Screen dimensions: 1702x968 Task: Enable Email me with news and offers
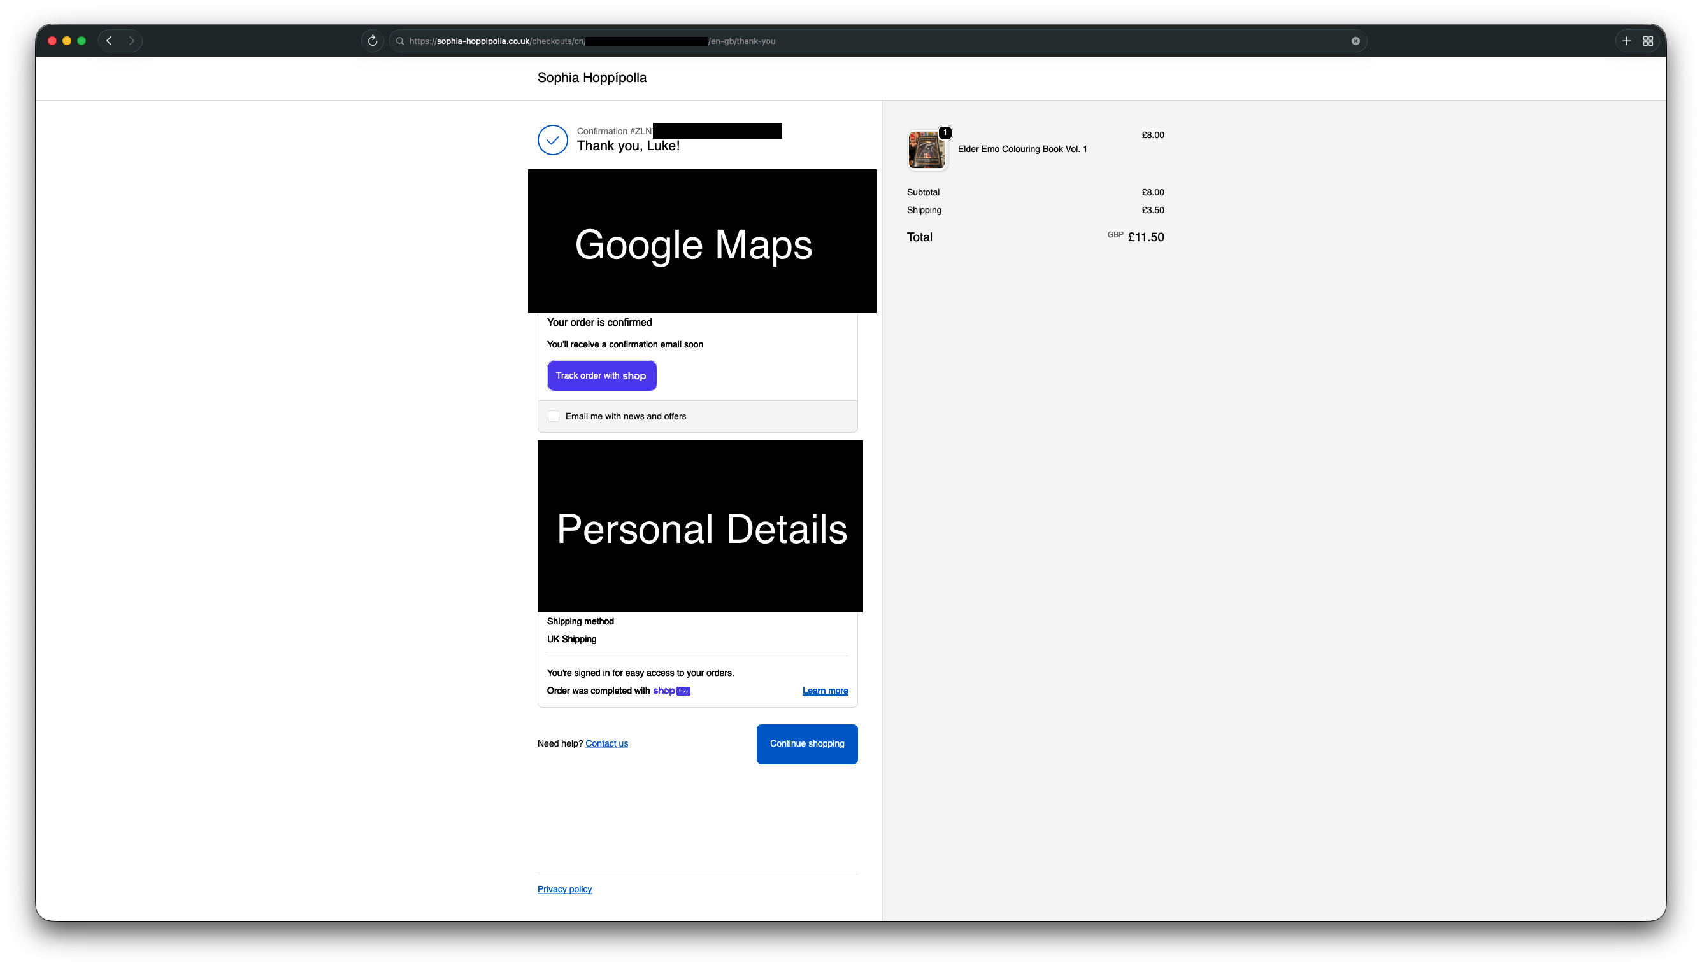(554, 416)
